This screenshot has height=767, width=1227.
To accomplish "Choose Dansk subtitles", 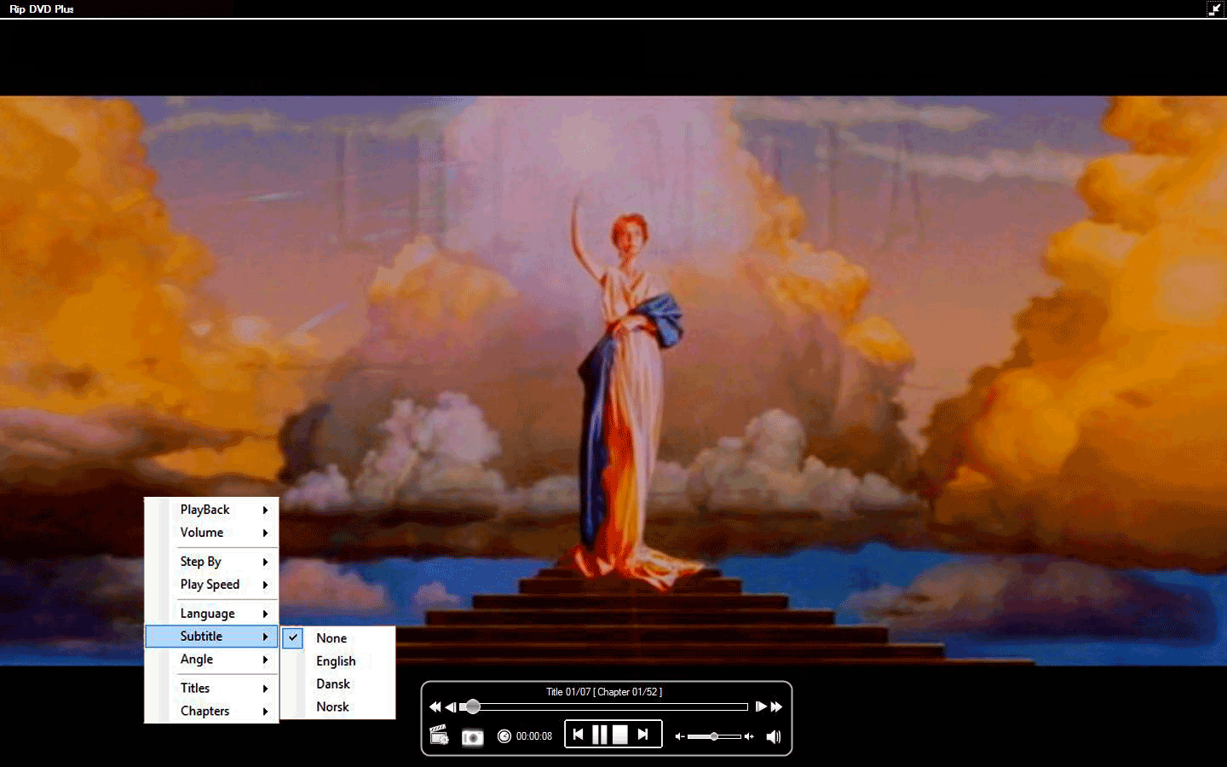I will (x=338, y=684).
